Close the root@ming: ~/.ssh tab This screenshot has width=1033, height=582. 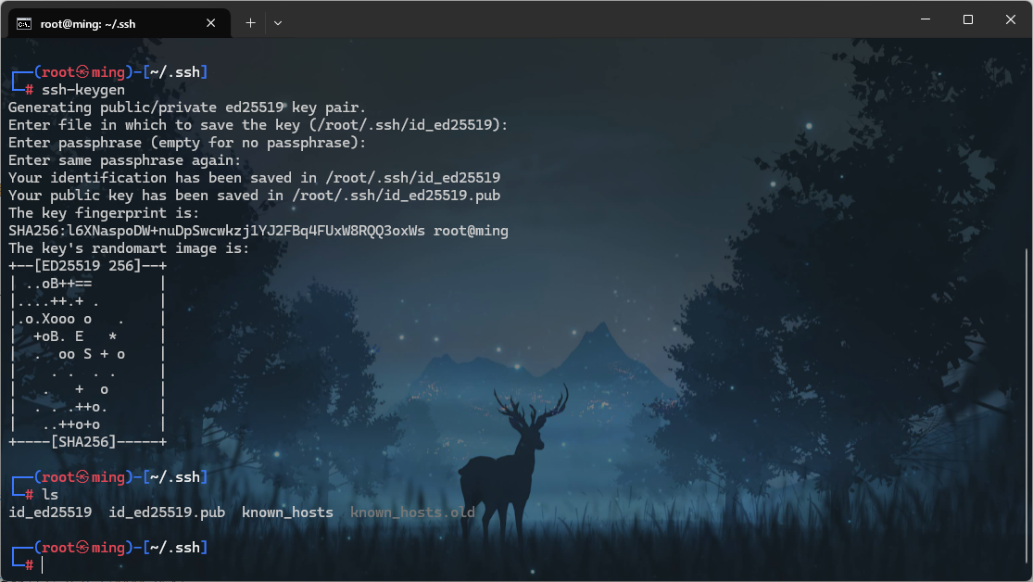click(x=213, y=23)
